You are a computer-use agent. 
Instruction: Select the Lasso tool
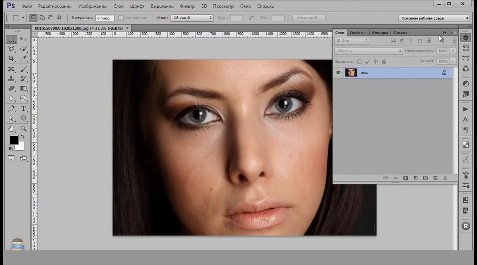(x=12, y=49)
